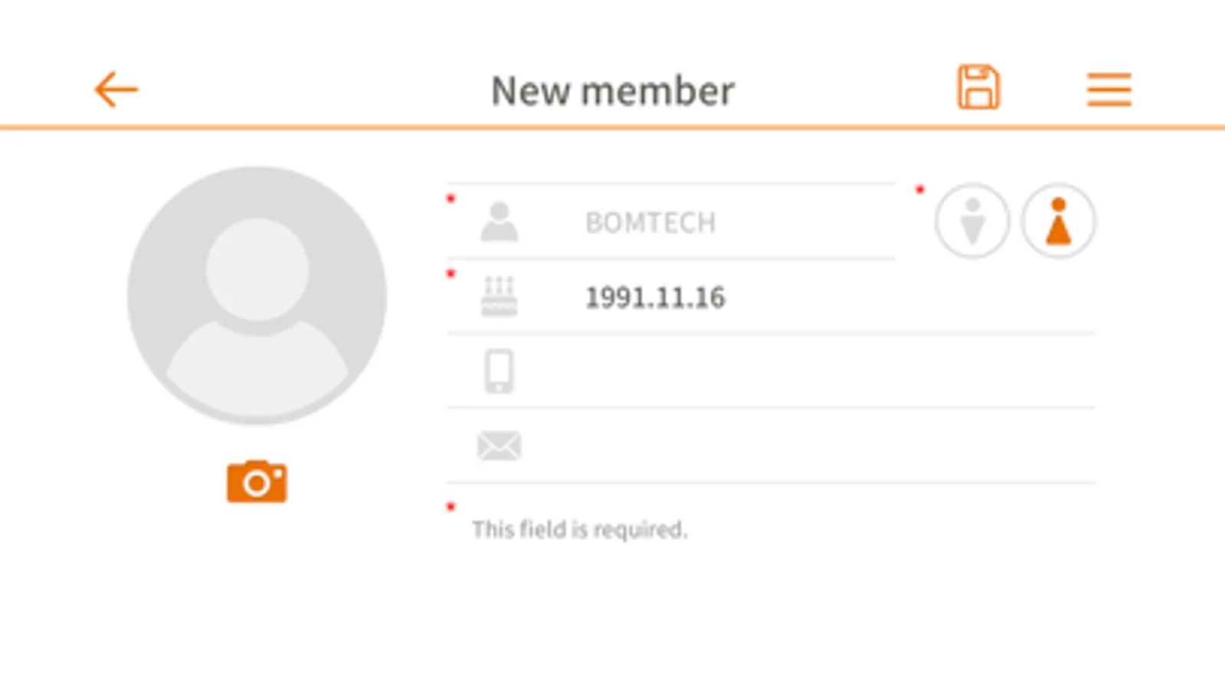
Task: Open the hamburger menu
Action: 1109,90
